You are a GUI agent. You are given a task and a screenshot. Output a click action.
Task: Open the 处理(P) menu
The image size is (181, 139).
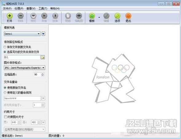19,9
